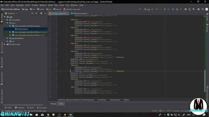Click the Make Project hammer icon
Image resolution: width=209 pixels, height=117 pixels.
140,9
